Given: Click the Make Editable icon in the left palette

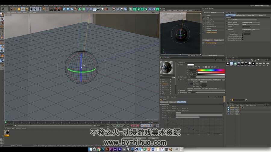Looking at the screenshot, I should 2,14.
